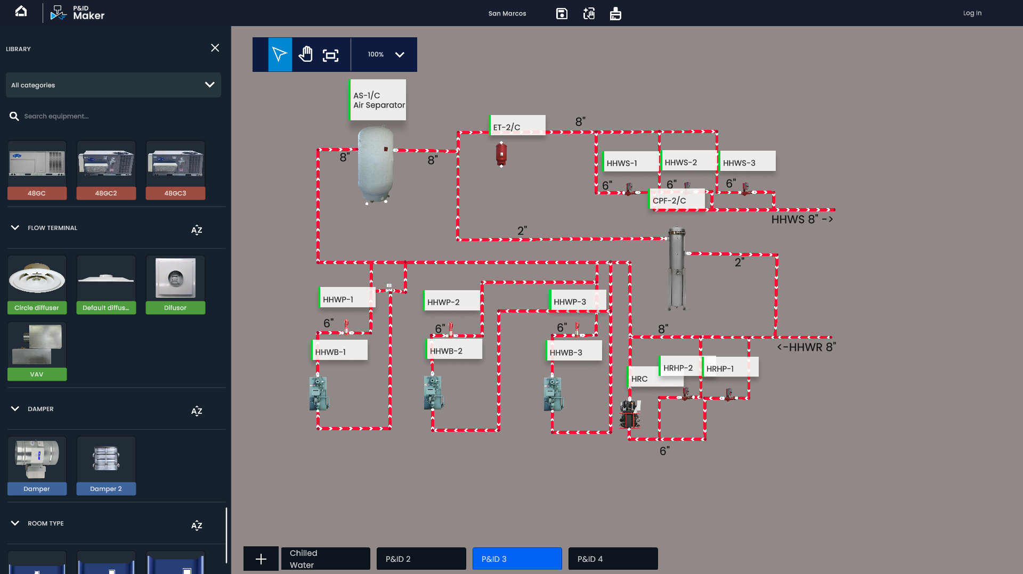
Task: Click the save diagram icon
Action: coord(562,13)
